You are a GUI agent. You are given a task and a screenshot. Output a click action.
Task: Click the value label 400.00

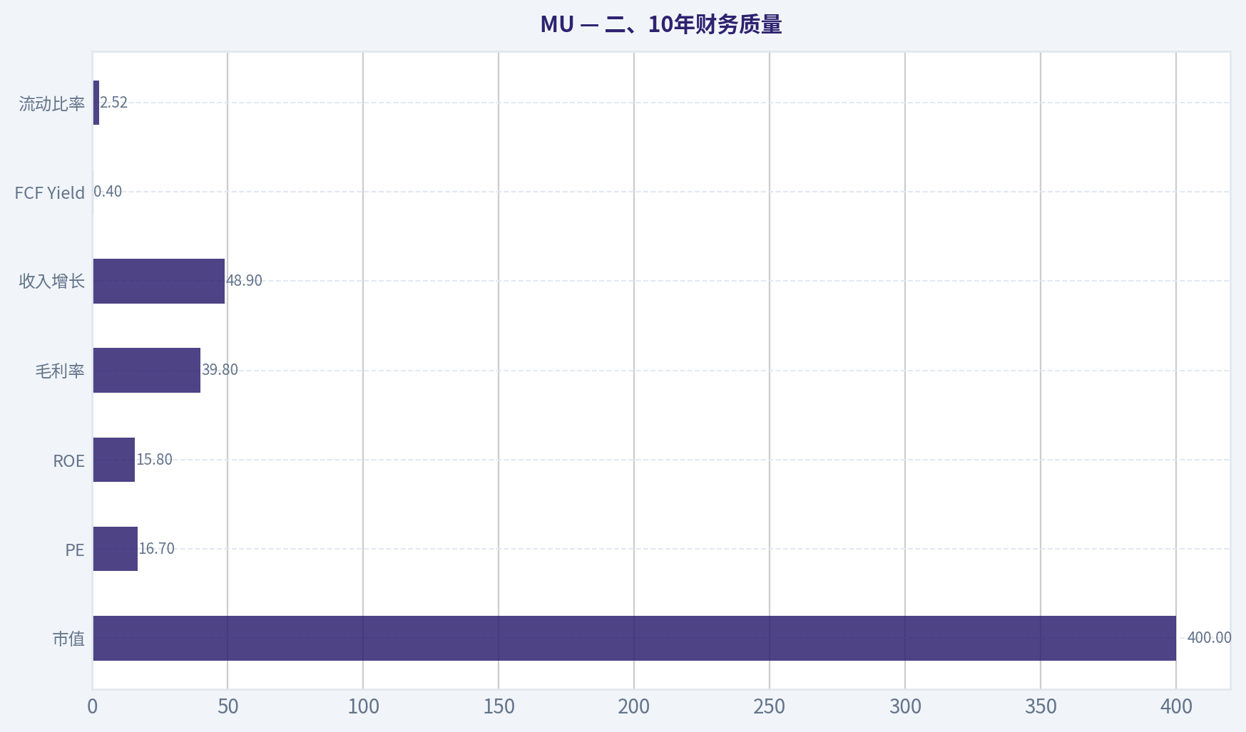pyautogui.click(x=1209, y=637)
